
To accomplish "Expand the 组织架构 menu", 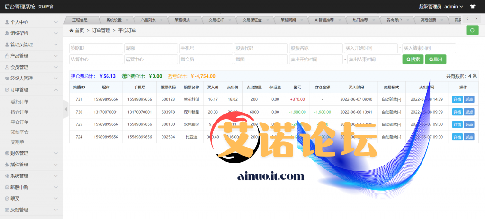I will tap(32, 33).
